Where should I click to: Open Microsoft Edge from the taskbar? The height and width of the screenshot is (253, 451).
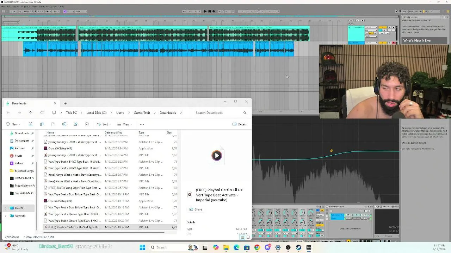[x=236, y=247]
